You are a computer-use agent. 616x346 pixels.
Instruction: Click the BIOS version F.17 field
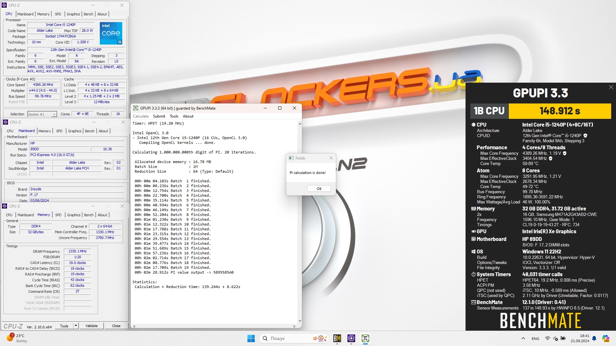click(x=77, y=195)
